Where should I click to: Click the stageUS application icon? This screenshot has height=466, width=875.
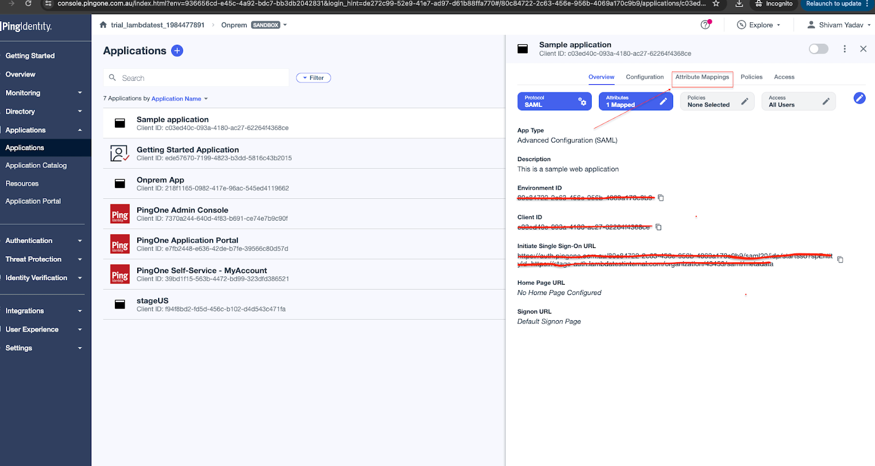pyautogui.click(x=120, y=304)
